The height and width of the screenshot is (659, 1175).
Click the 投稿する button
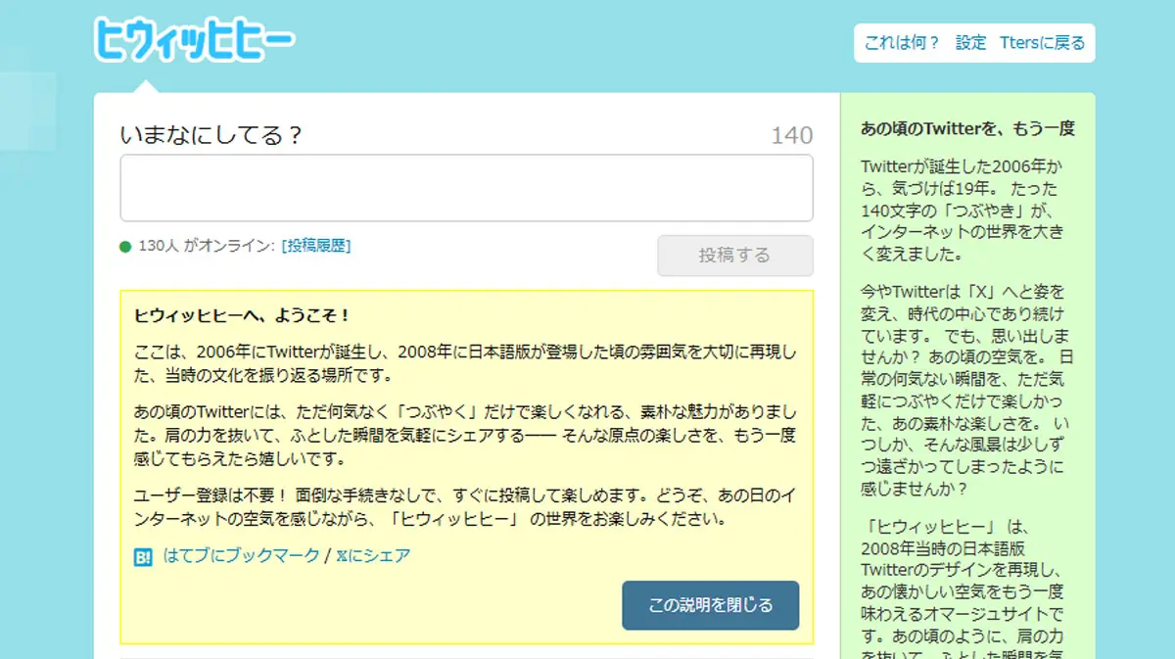(x=734, y=256)
